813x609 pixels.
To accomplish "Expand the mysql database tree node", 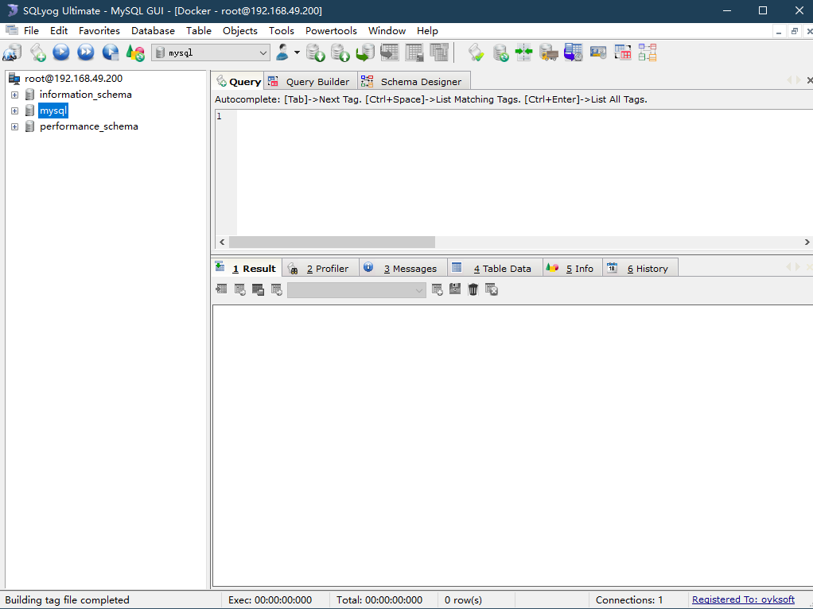I will [x=14, y=111].
